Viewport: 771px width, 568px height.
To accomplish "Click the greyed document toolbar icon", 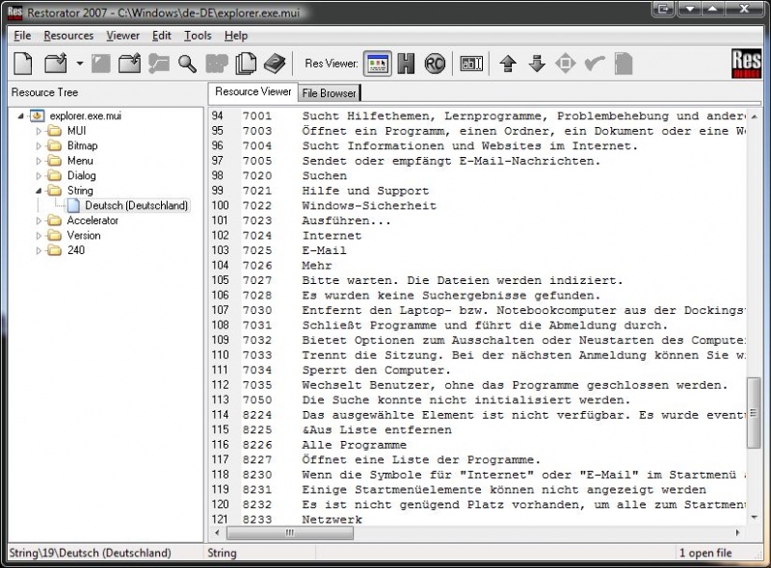I will point(624,64).
